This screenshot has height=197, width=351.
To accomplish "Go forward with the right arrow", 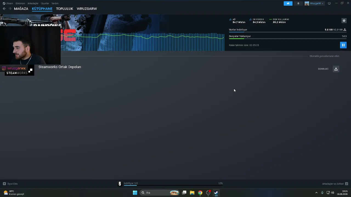I will 10,8.
